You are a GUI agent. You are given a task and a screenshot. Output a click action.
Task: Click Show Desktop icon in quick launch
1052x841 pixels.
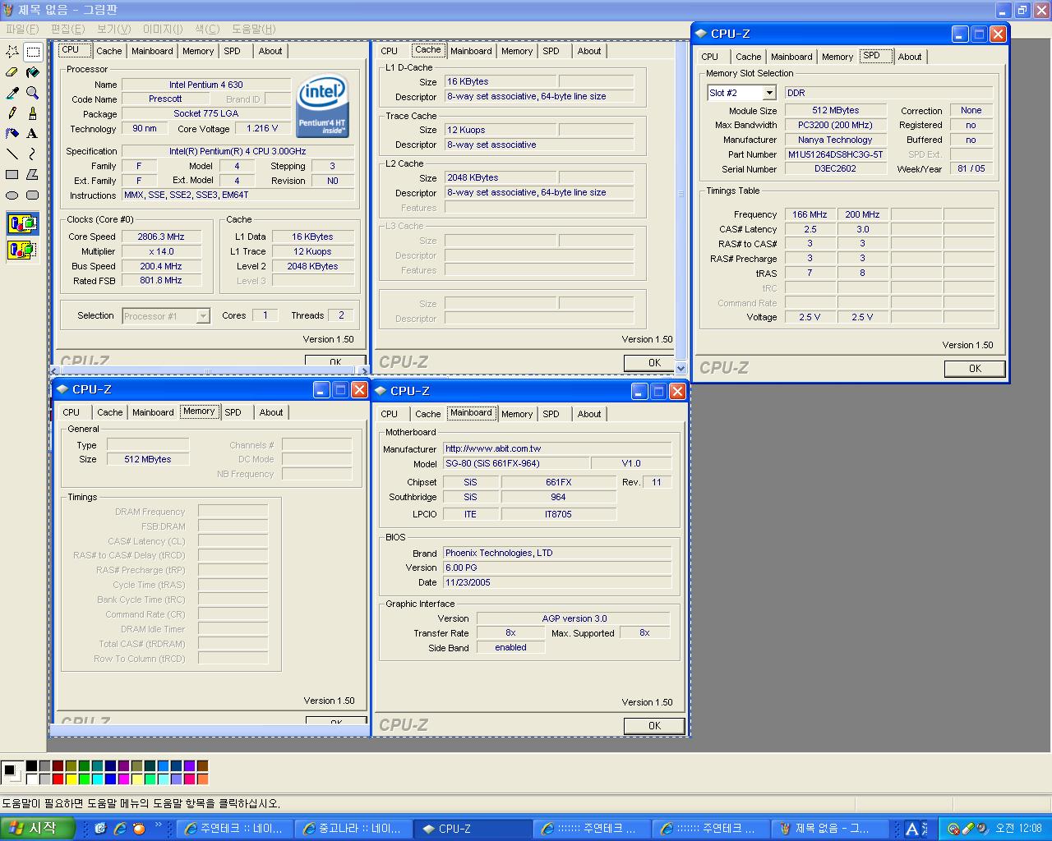pos(101,828)
